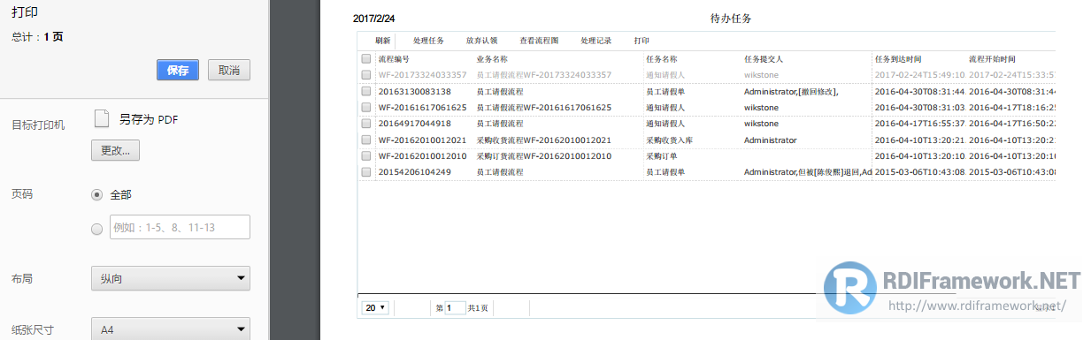Click the 另存为 PDF destination label
1091x340 pixels.
tap(150, 120)
